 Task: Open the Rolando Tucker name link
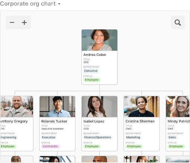pyautogui.click(x=54, y=121)
